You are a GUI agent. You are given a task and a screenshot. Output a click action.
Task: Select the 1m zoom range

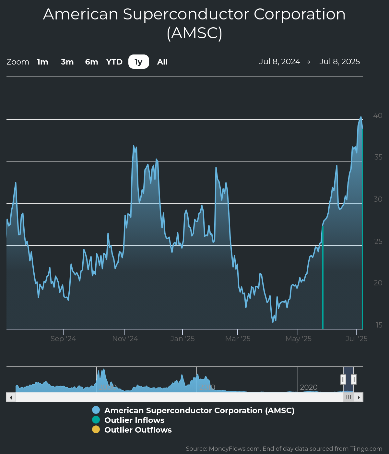coord(43,62)
